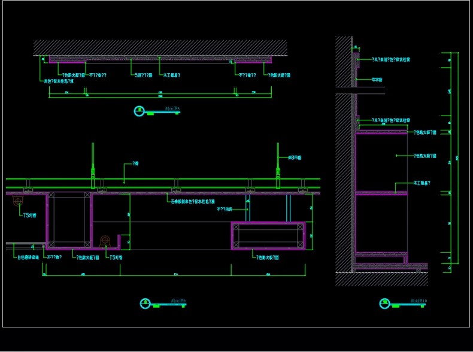Click the upper-left T5灯管 text label
The height and width of the screenshot is (352, 473).
click(x=30, y=215)
